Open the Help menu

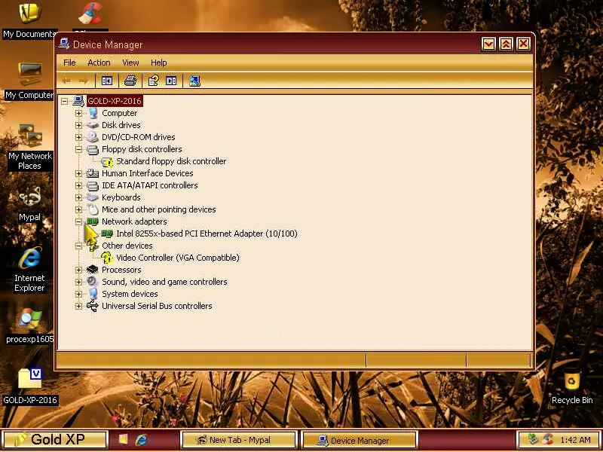(158, 63)
